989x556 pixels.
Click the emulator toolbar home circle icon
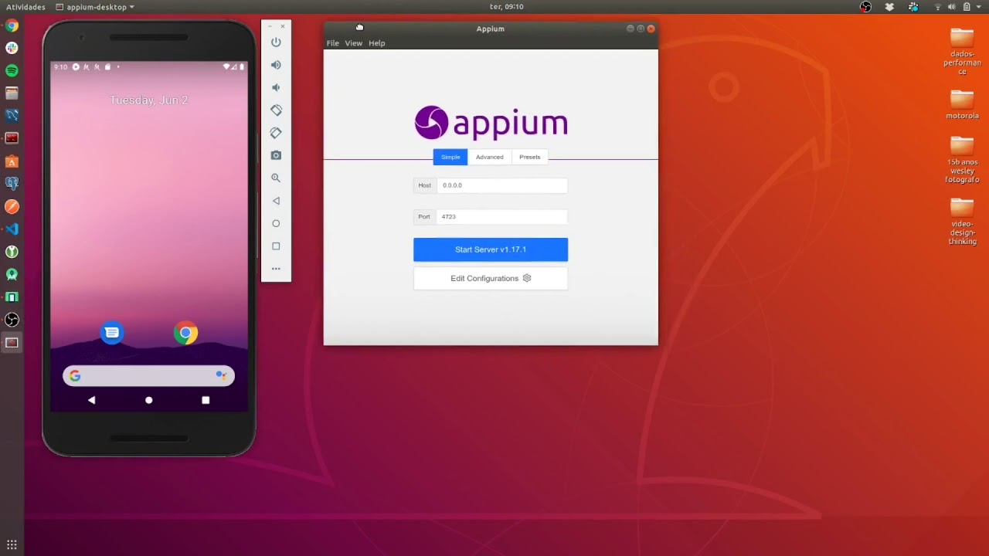point(276,223)
